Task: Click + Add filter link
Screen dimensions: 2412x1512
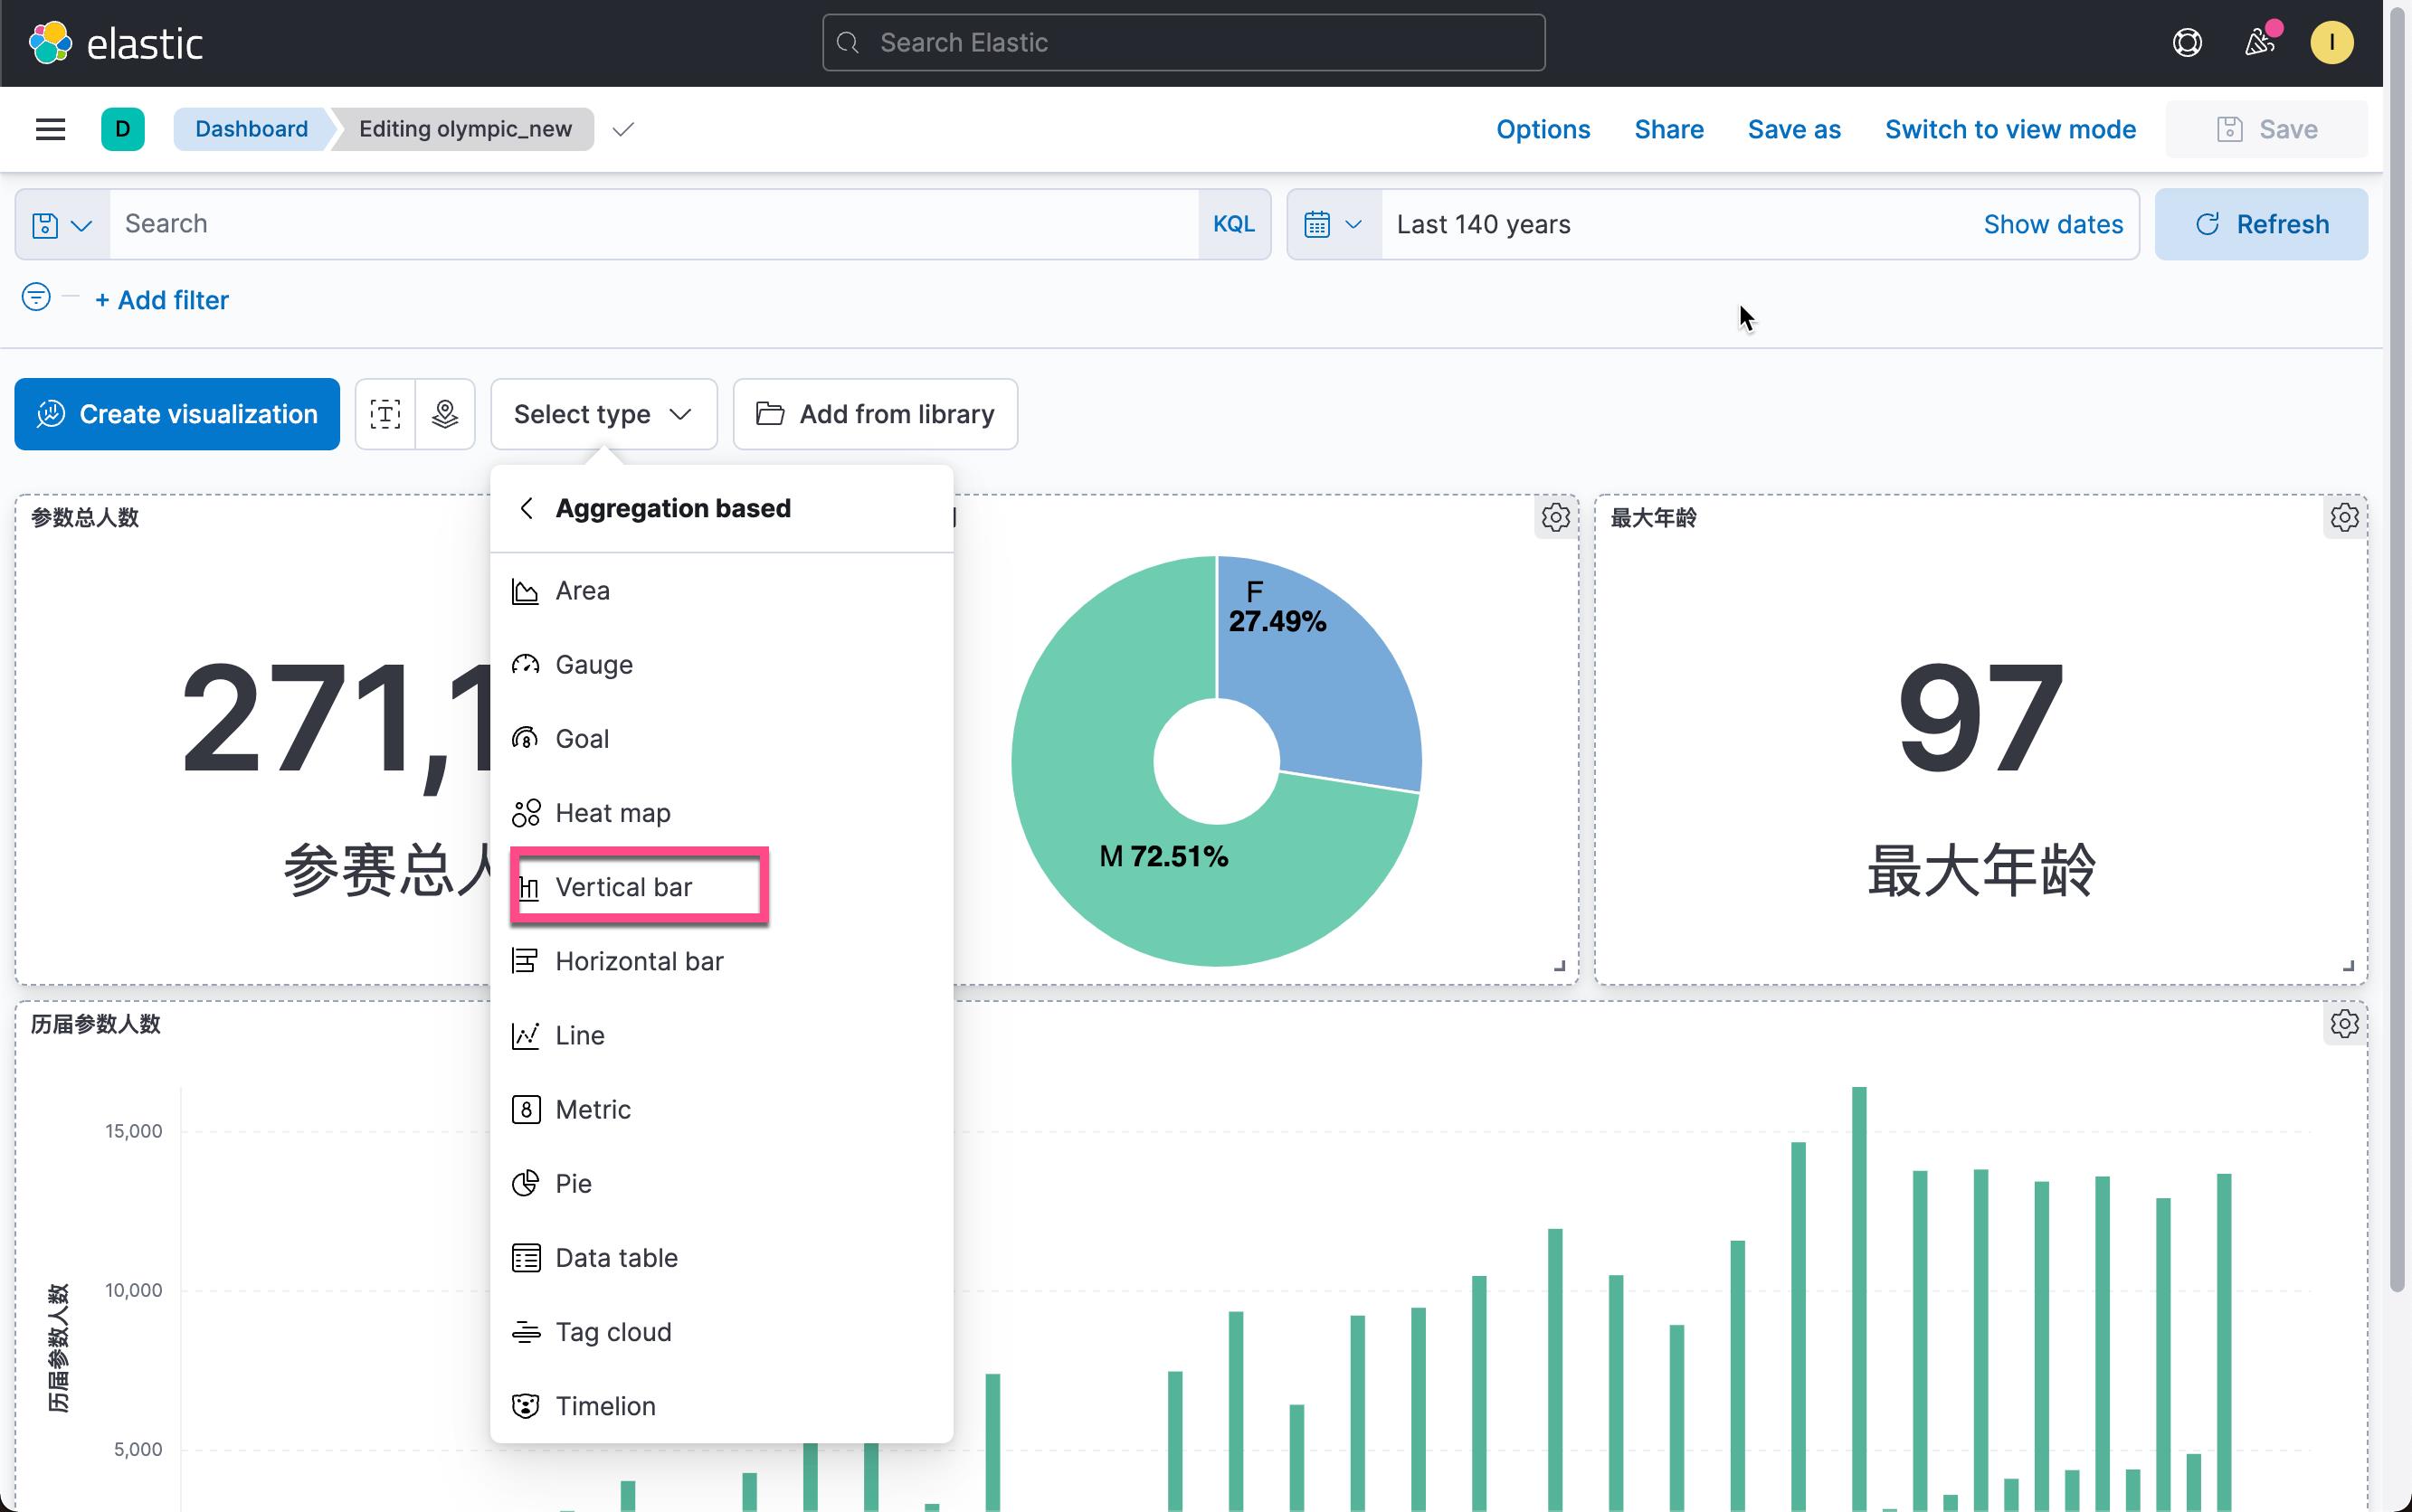Action: pos(162,300)
